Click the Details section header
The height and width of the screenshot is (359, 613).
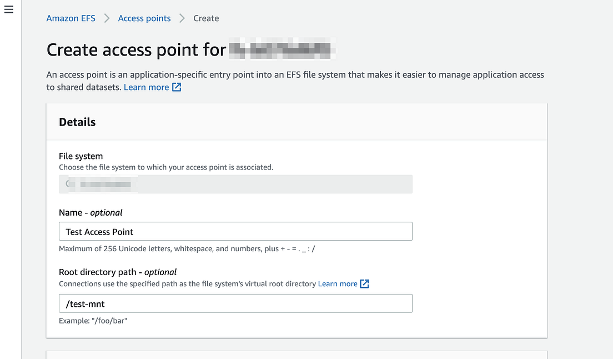click(77, 122)
